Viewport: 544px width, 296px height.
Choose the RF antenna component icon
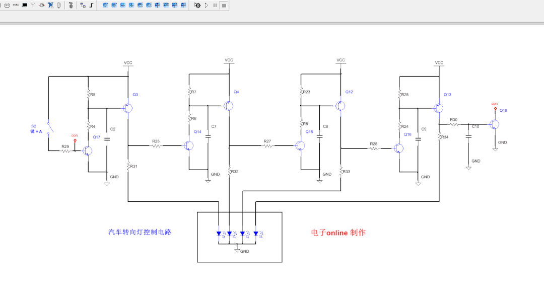33,5
